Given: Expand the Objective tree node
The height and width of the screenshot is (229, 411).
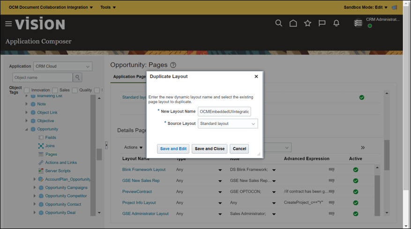Looking at the screenshot, I should coord(26,121).
